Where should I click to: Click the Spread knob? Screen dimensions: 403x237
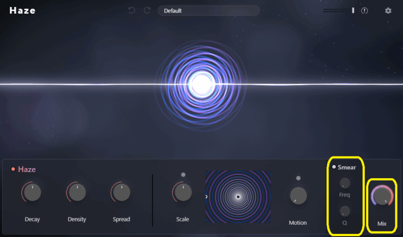[x=121, y=192]
